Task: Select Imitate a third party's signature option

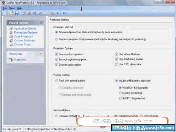Action: pos(117,80)
